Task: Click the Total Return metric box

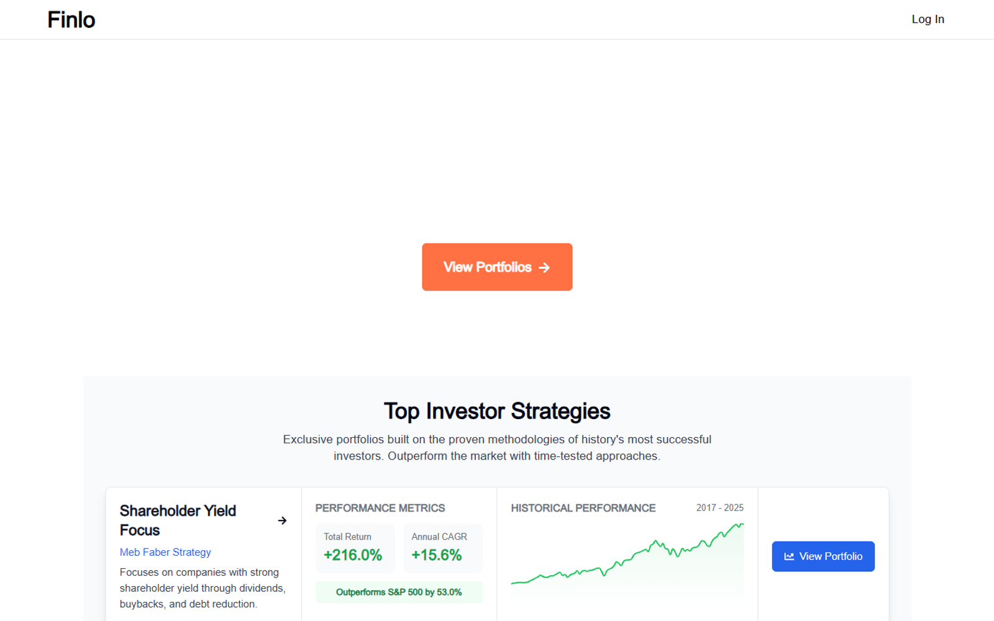Action: tap(355, 548)
